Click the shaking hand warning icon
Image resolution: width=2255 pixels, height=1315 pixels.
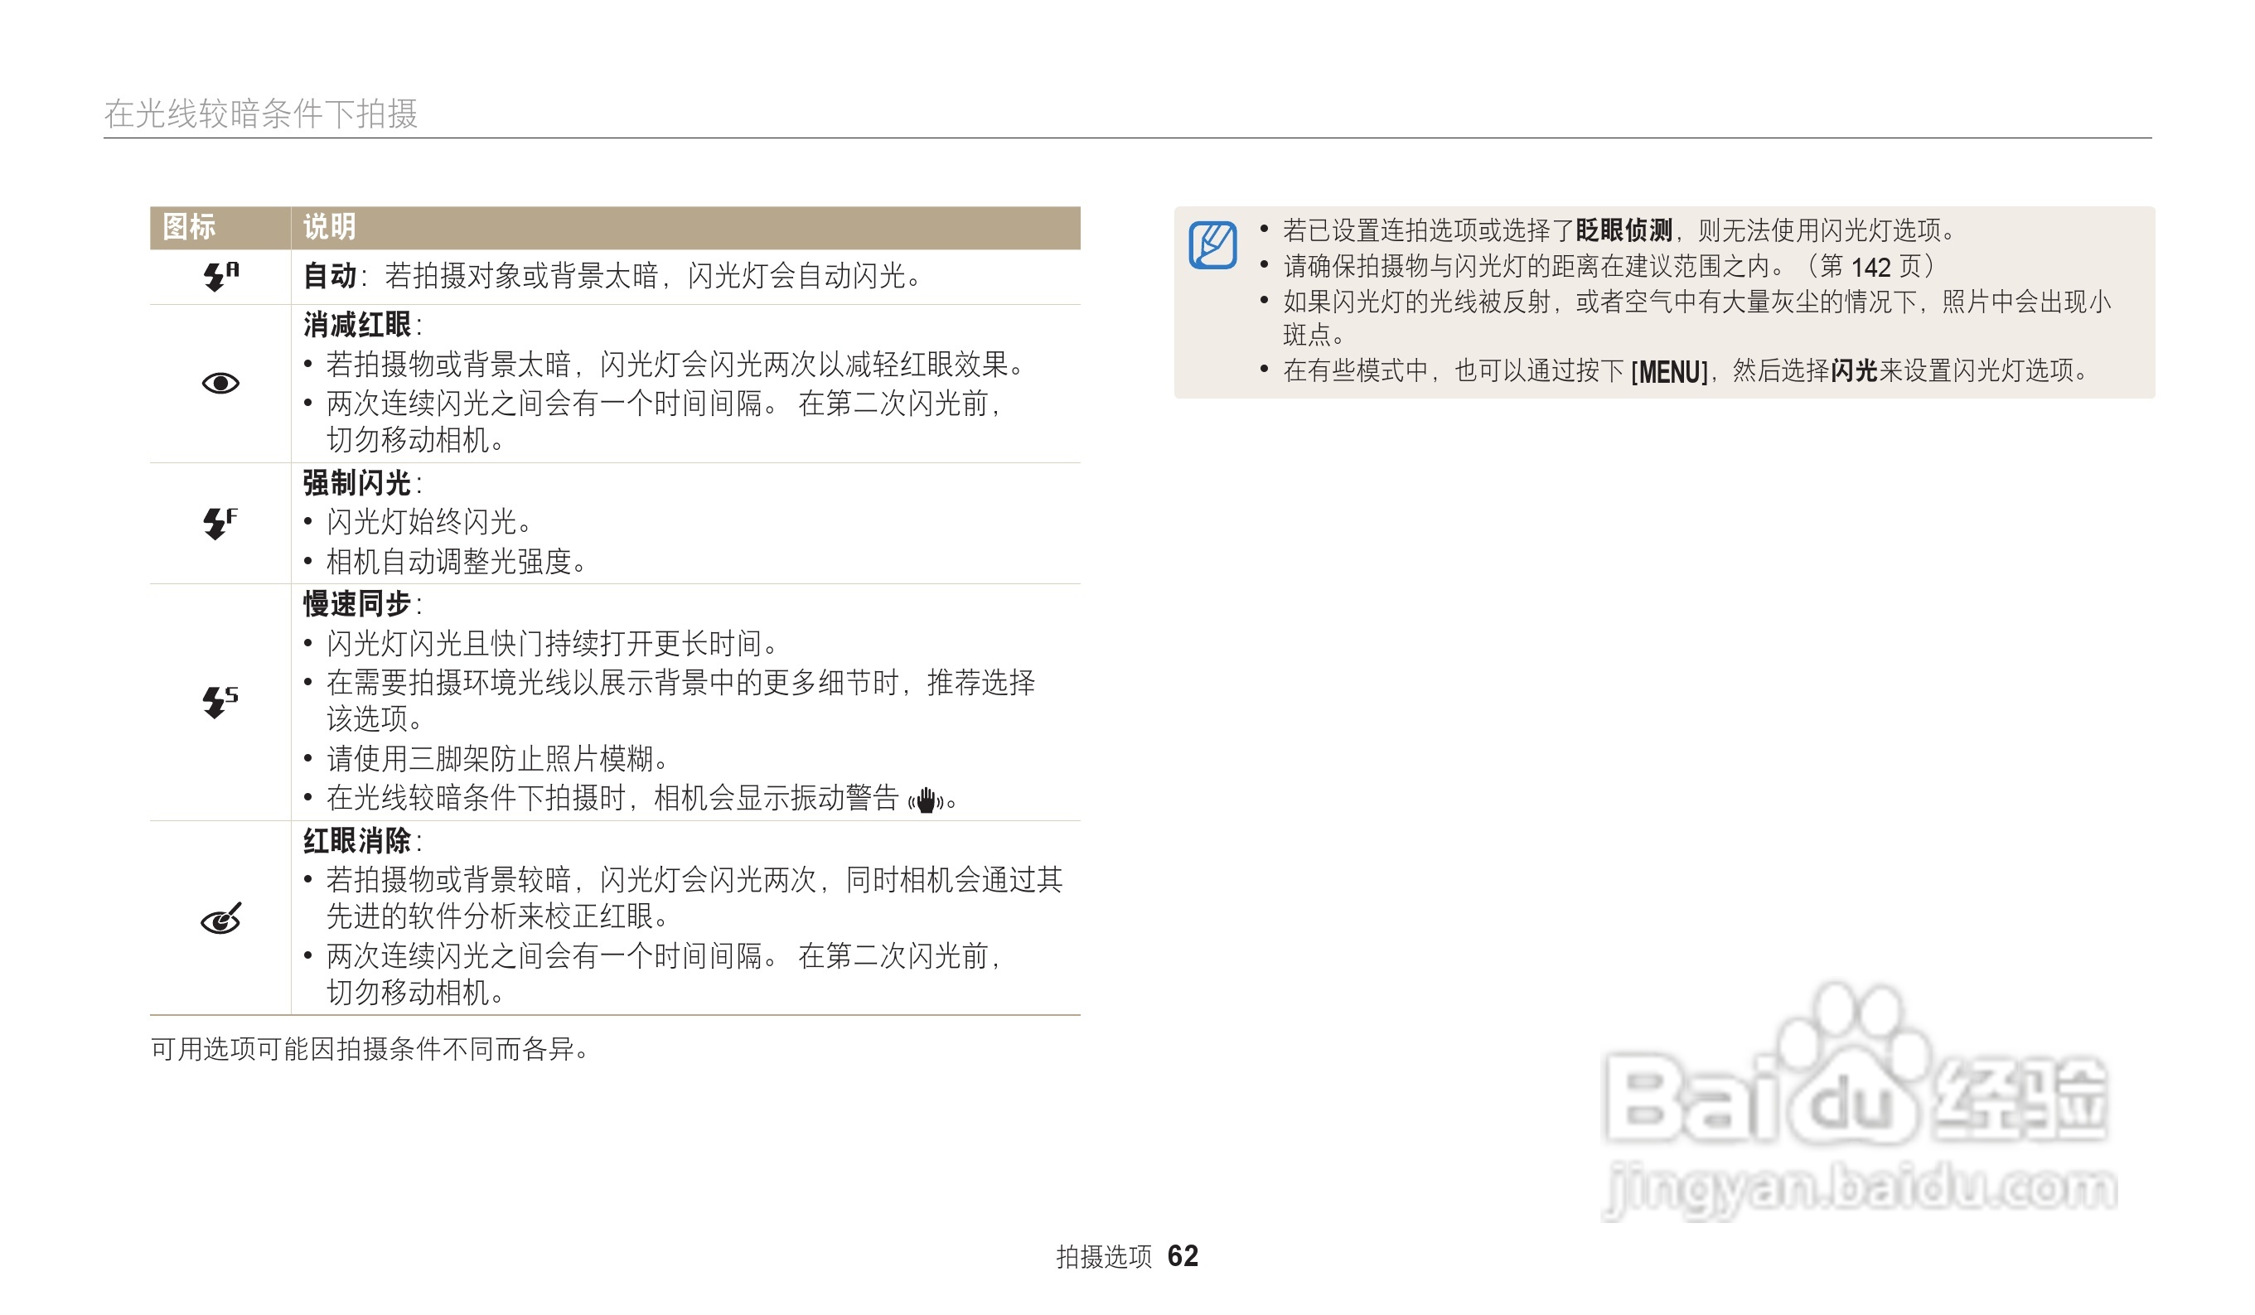(x=925, y=800)
